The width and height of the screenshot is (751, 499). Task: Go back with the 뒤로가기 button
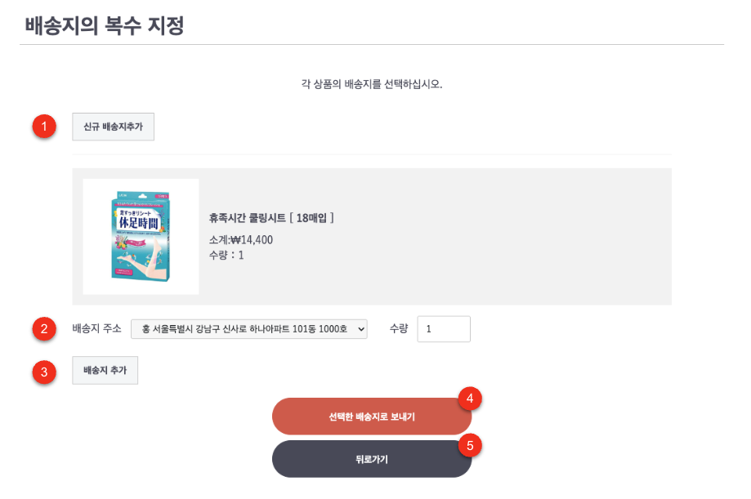coord(371,459)
